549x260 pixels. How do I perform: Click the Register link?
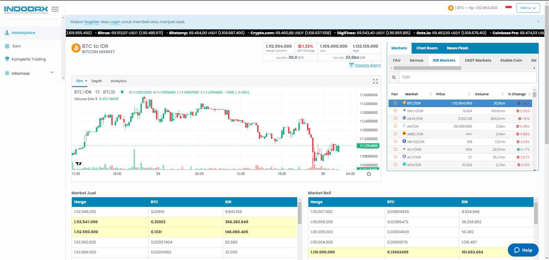pyautogui.click(x=92, y=22)
